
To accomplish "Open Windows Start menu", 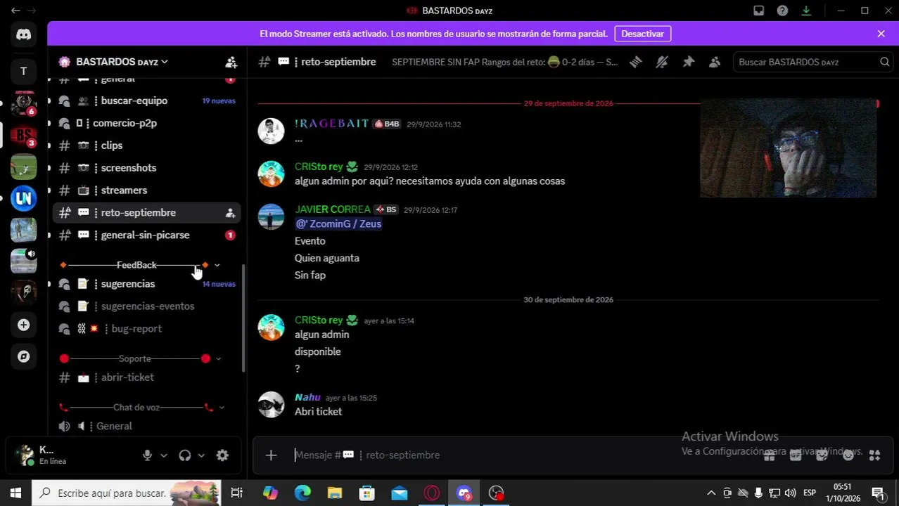I will (x=15, y=493).
